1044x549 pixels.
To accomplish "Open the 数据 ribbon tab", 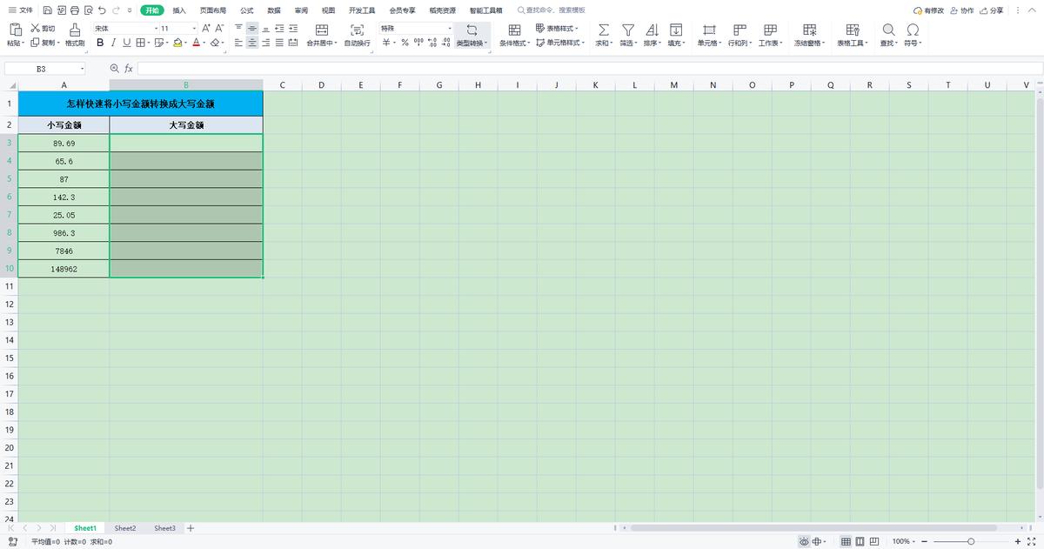I will pos(272,10).
